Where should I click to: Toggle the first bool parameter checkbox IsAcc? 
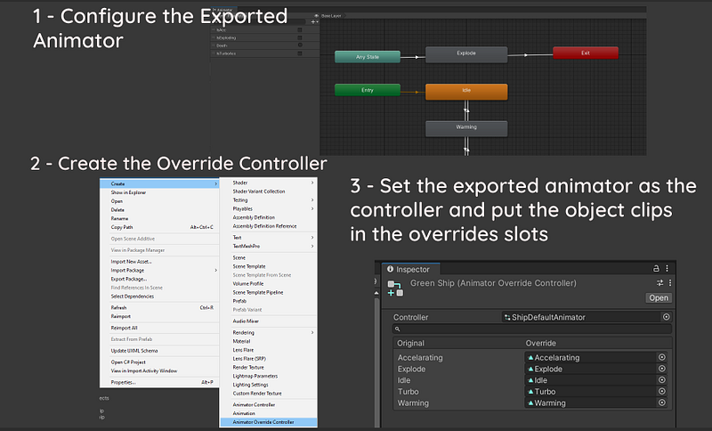300,30
